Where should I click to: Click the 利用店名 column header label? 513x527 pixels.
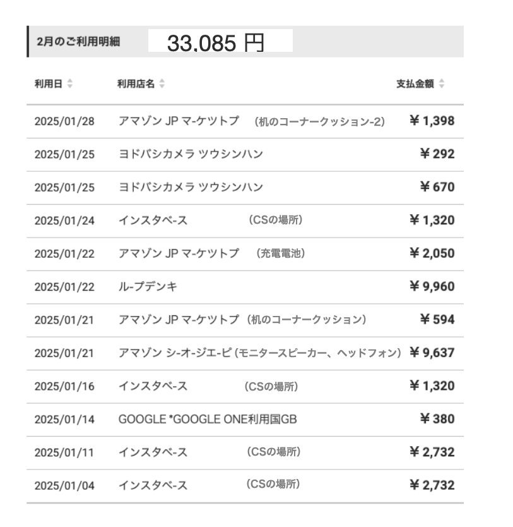pyautogui.click(x=136, y=83)
